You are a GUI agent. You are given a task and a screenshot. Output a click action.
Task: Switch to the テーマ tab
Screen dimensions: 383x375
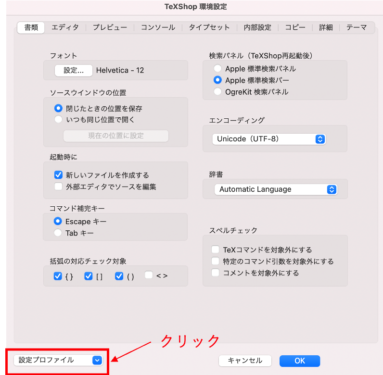tap(357, 27)
